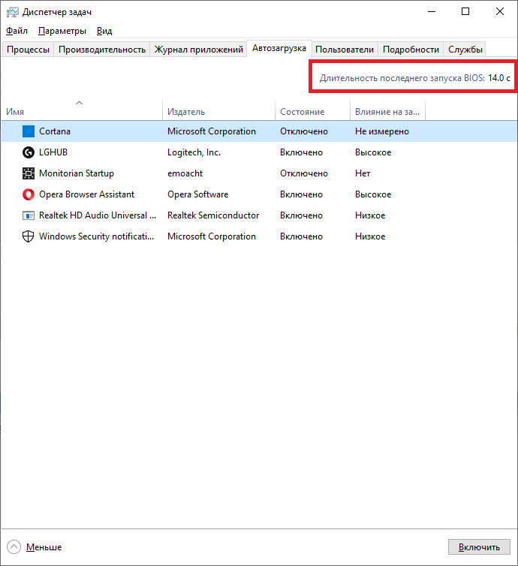The height and width of the screenshot is (566, 518).
Task: Click the emoacht publisher cell
Action: [185, 173]
